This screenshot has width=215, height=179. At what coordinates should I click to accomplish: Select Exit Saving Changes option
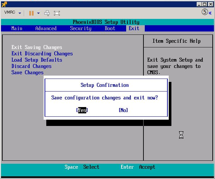click(x=37, y=47)
